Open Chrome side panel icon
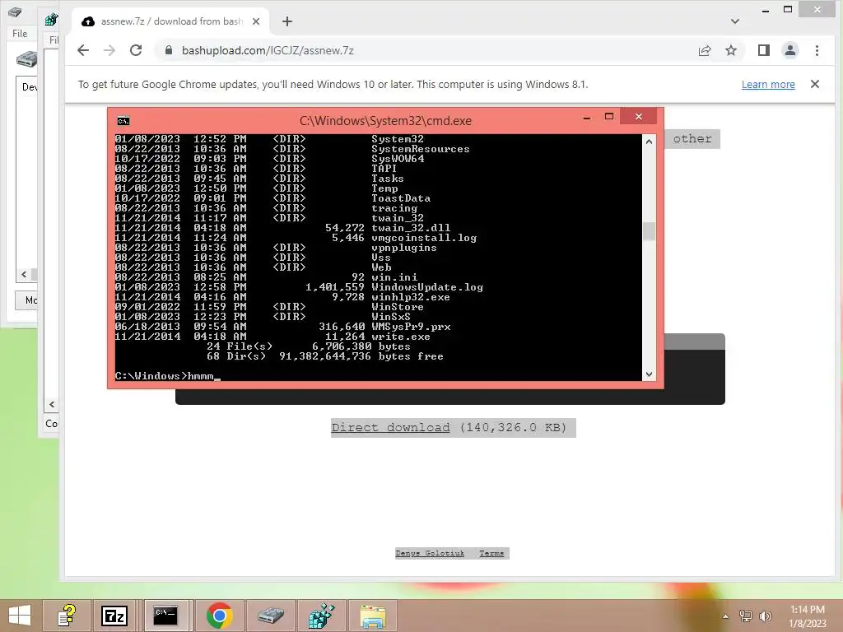The height and width of the screenshot is (632, 843). click(763, 50)
